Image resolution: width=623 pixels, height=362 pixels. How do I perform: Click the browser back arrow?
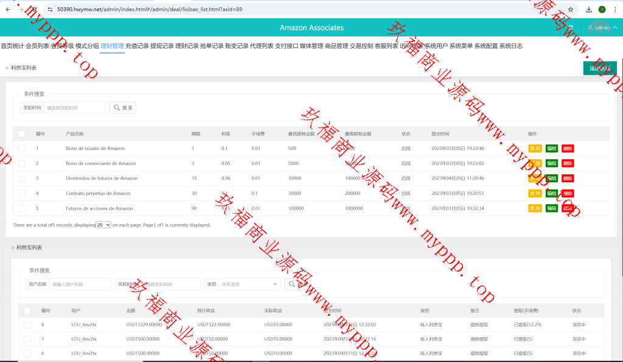click(7, 10)
